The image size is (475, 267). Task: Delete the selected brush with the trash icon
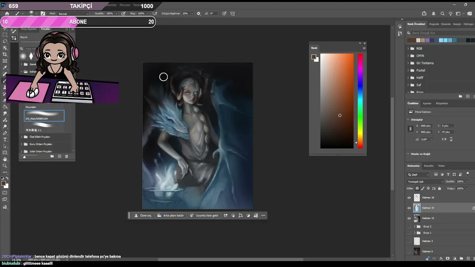pos(66,156)
